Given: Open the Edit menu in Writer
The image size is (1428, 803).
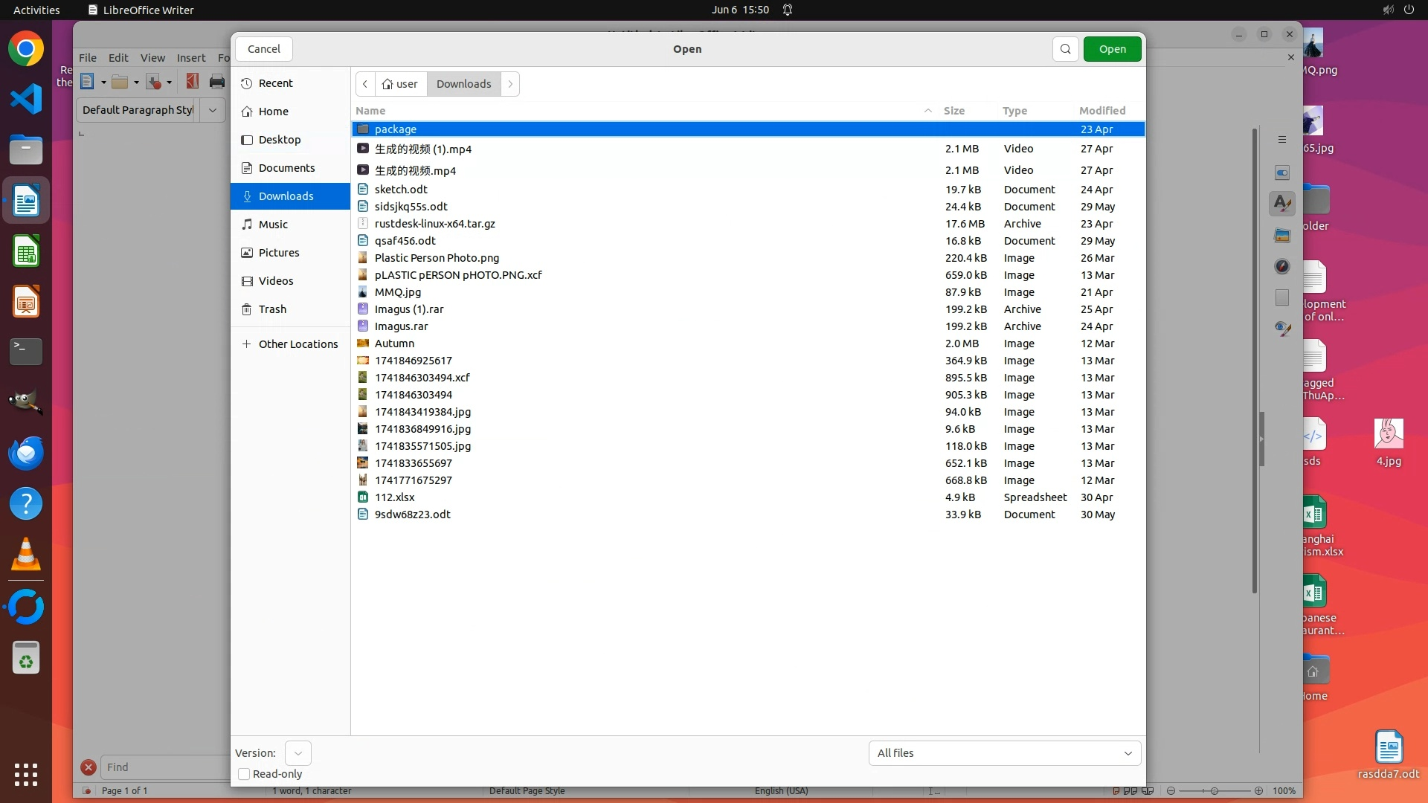Looking at the screenshot, I should 118,58.
